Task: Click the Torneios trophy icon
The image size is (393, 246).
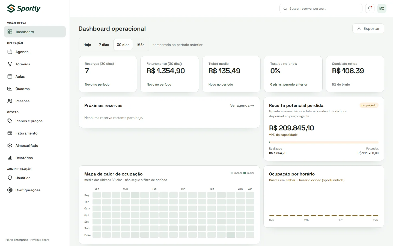Action: pos(10,64)
